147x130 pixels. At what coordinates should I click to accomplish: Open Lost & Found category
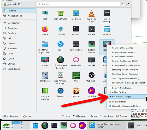pos(19,69)
